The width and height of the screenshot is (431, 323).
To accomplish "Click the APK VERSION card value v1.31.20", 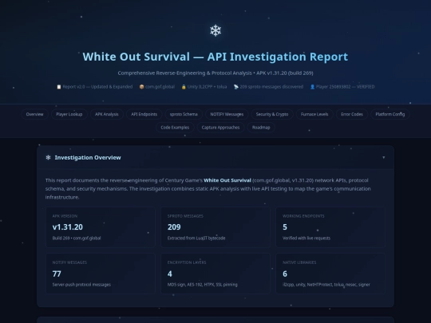I will (68, 227).
